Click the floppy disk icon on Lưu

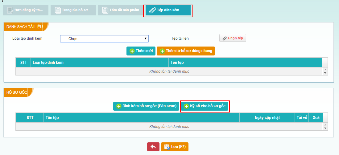167,147
